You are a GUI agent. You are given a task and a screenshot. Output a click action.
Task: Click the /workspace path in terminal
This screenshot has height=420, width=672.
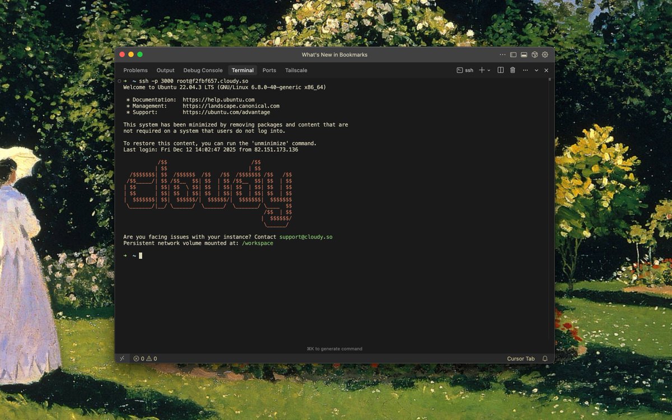pyautogui.click(x=258, y=243)
